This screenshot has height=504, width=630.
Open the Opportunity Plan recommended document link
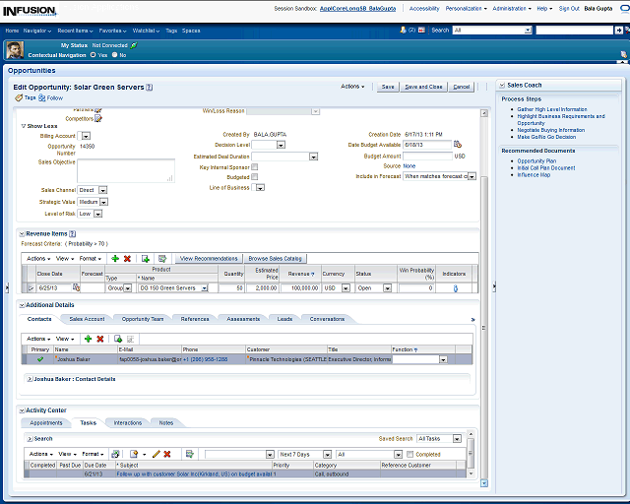pos(536,160)
